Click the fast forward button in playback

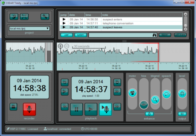tap(117, 106)
